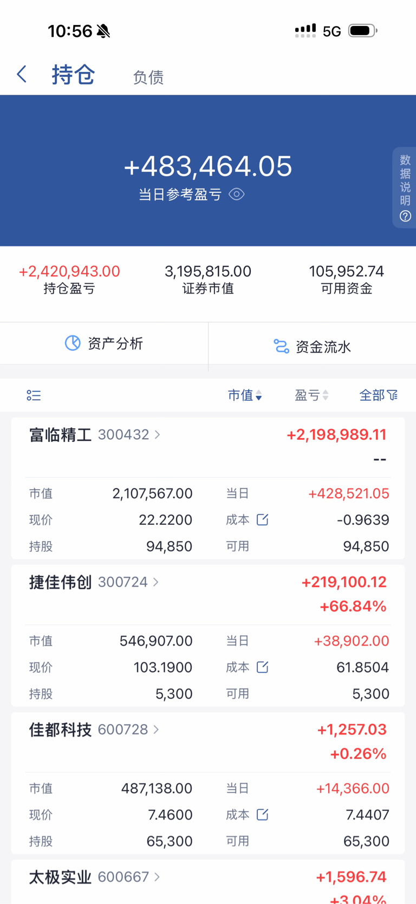The image size is (416, 904).
Task: Select the 持仓 tab
Action: [x=73, y=75]
